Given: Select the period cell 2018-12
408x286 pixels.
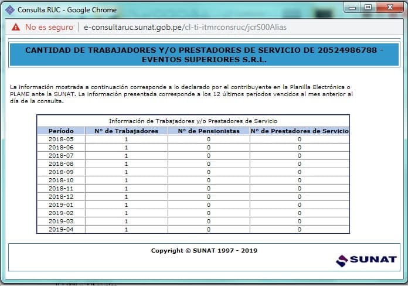Looking at the screenshot, I should coord(61,197).
